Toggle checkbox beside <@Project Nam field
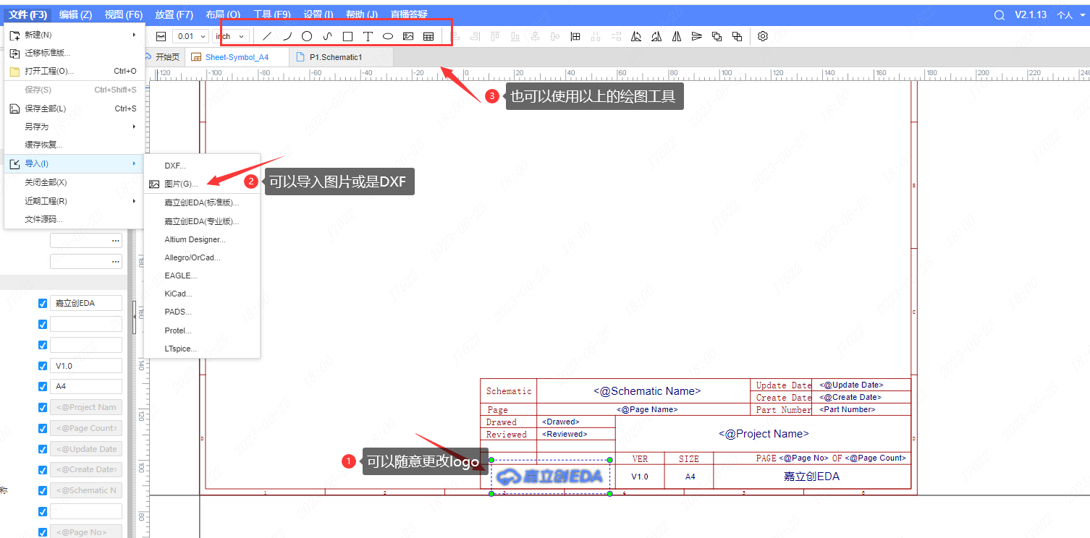The height and width of the screenshot is (538, 1090). [43, 408]
